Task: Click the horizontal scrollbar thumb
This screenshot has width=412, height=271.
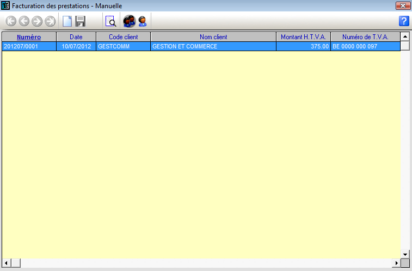Action: (16, 263)
